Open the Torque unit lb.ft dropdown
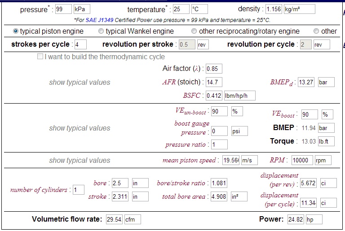 [x=326, y=141]
